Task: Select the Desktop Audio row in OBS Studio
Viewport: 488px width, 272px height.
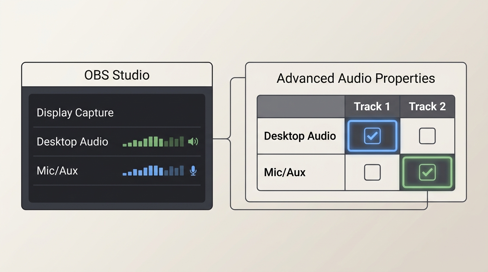Action: click(117, 142)
